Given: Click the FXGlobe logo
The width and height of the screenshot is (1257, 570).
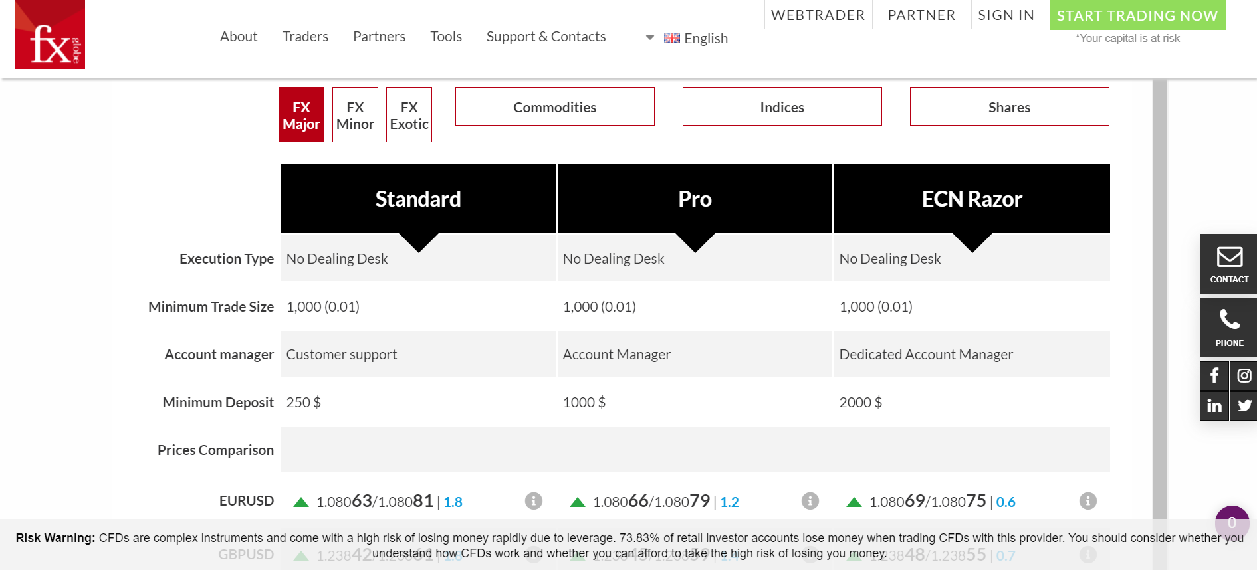Looking at the screenshot, I should click(x=50, y=35).
